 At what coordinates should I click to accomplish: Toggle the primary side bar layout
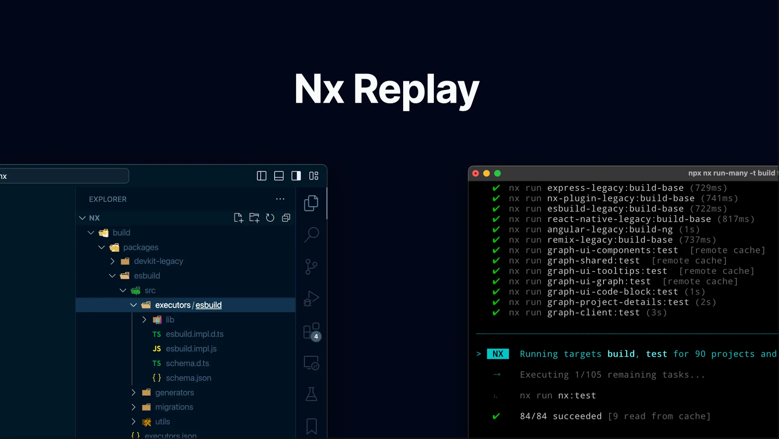[x=262, y=176]
